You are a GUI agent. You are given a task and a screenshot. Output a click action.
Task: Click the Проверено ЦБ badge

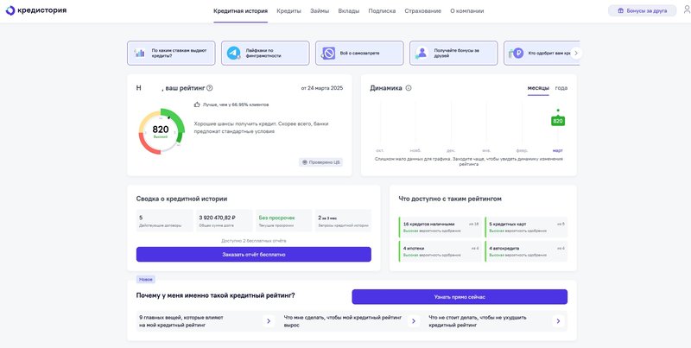tap(320, 162)
